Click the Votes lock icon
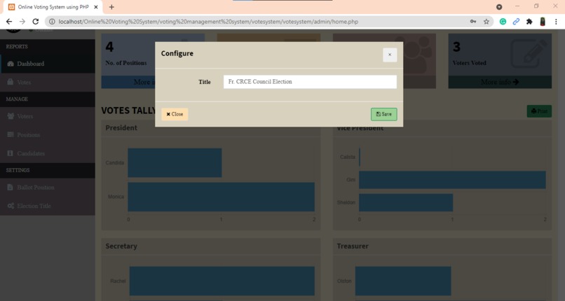The image size is (565, 301). pyautogui.click(x=11, y=82)
